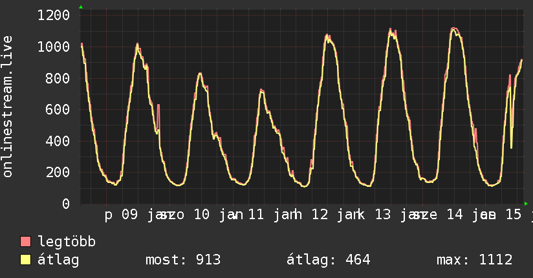The height and width of the screenshot is (278, 533).
Task: Select the 0 y-axis label
Action: [66, 204]
